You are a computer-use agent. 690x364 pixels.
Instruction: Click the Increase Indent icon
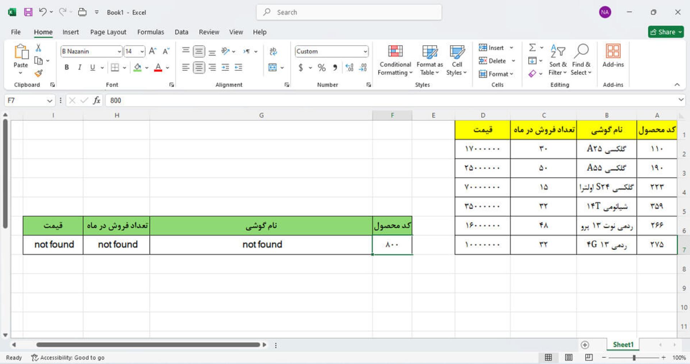tap(238, 67)
